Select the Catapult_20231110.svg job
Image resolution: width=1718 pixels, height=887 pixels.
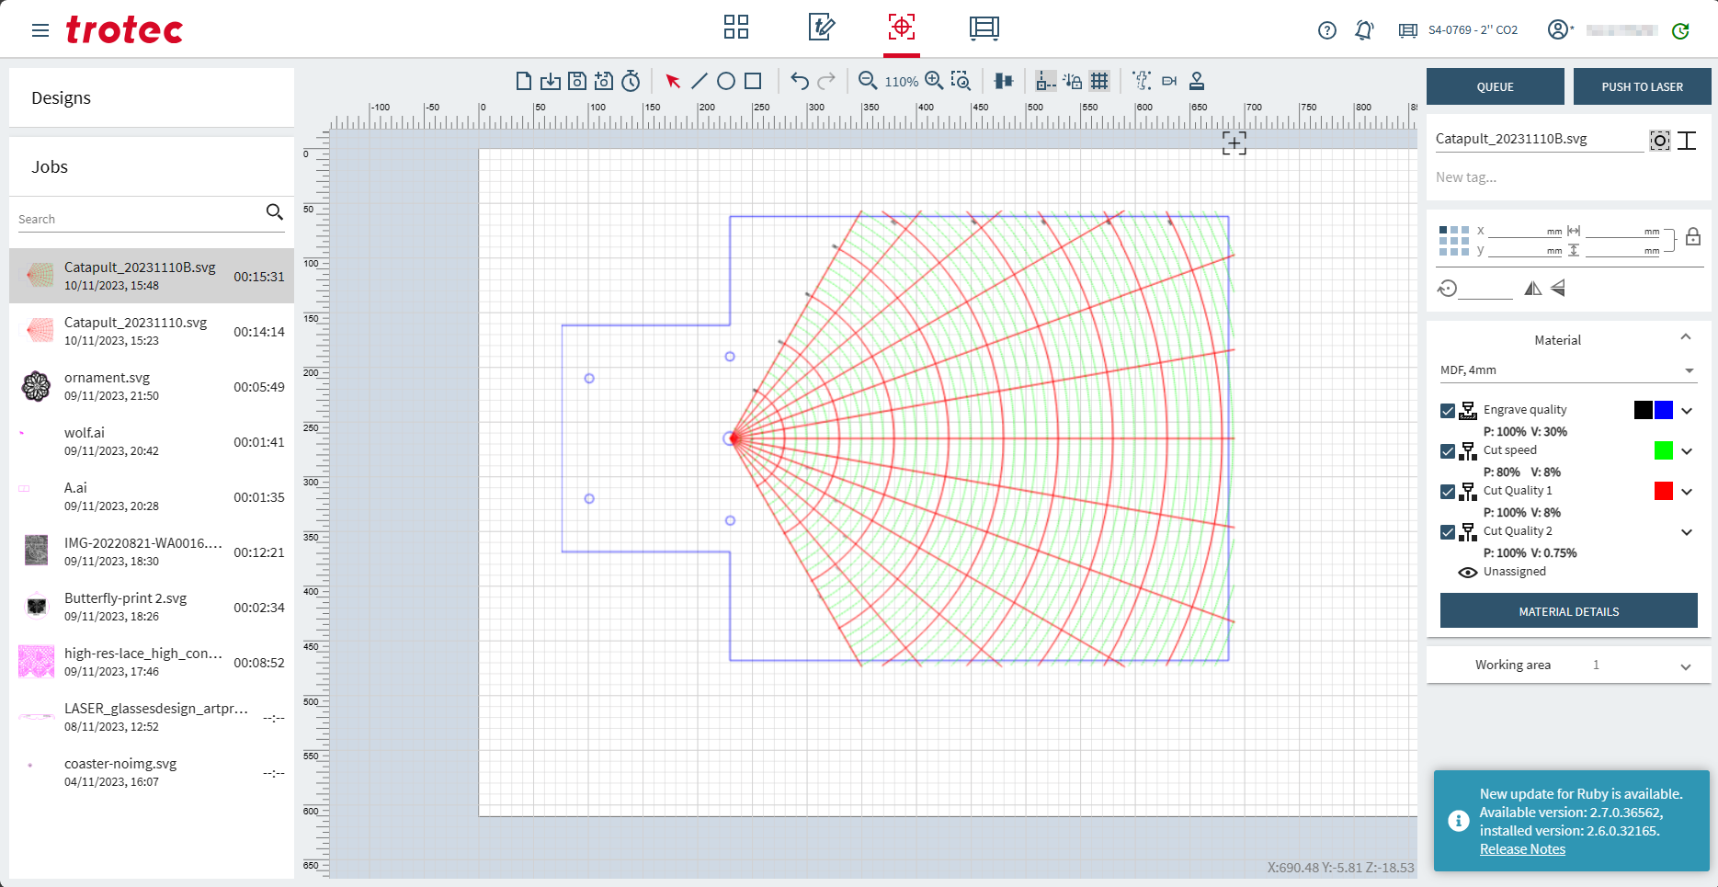(152, 331)
